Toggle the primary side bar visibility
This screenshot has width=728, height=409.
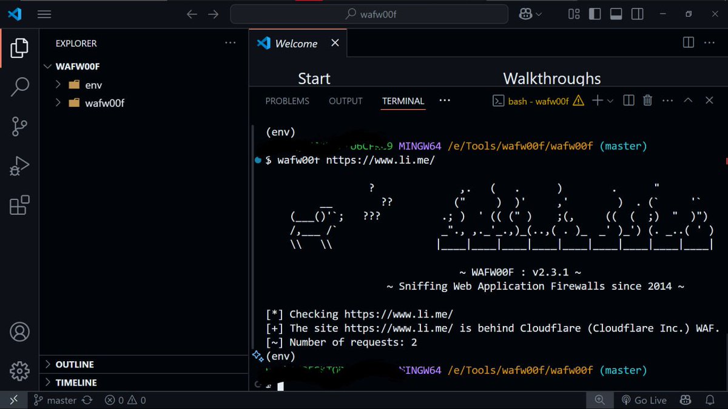click(x=595, y=14)
